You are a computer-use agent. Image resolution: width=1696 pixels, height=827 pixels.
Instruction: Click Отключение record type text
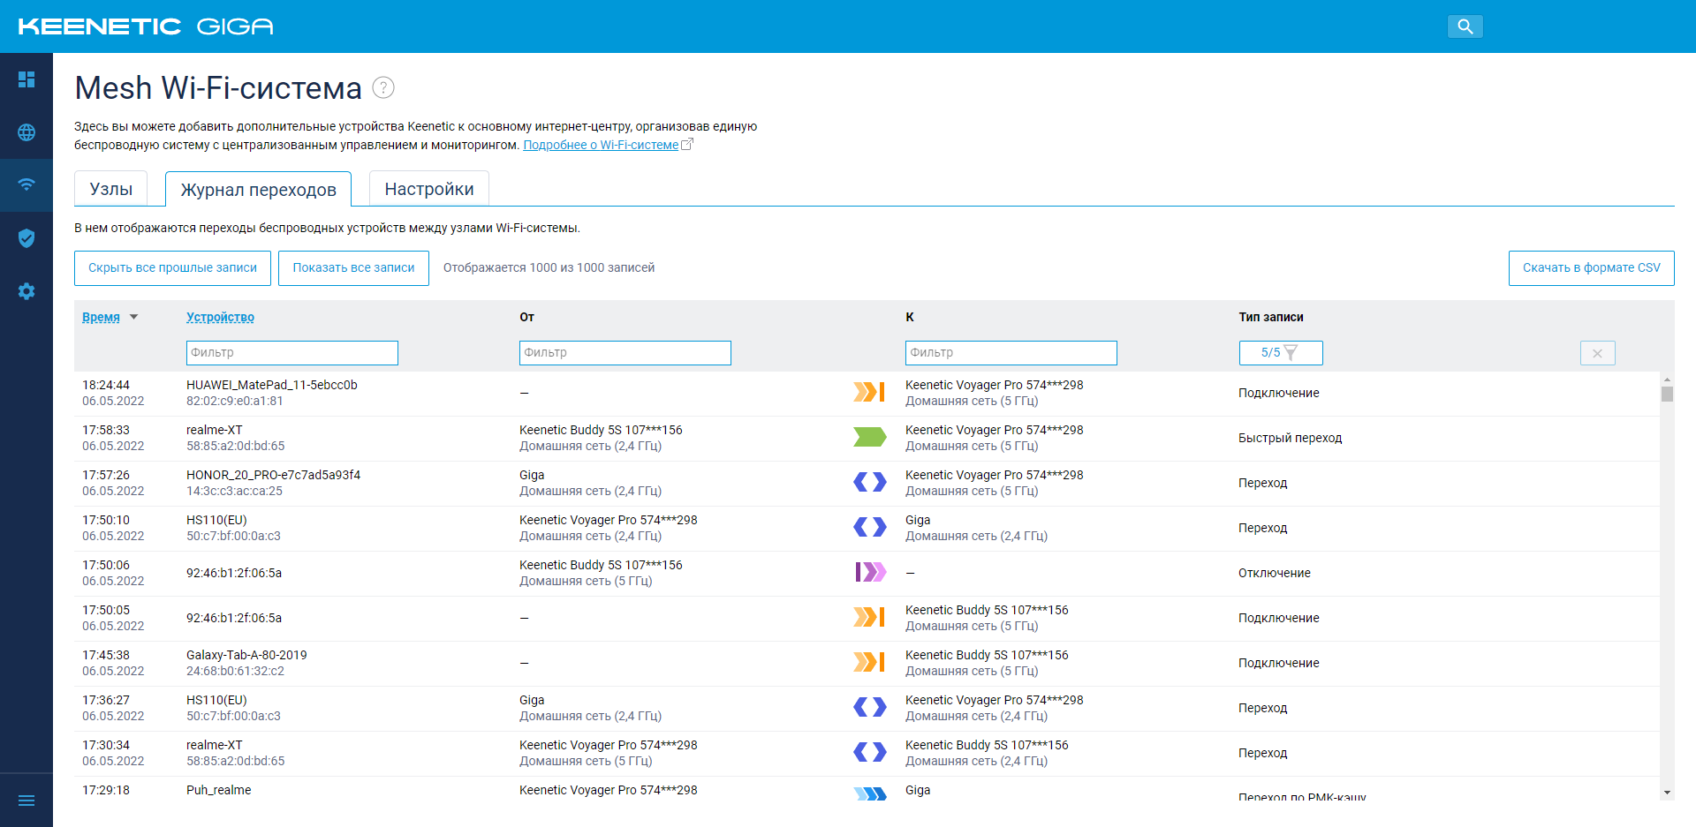1274,573
